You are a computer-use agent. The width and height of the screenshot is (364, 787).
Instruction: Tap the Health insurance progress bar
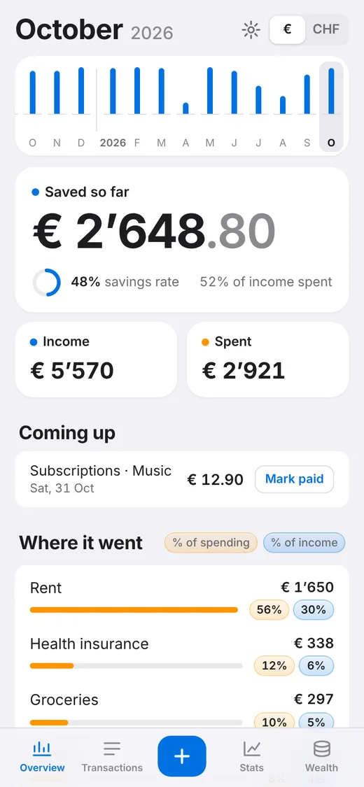coord(136,666)
